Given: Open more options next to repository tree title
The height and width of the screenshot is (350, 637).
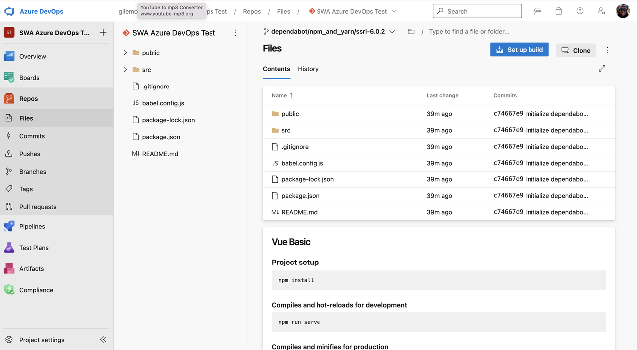Looking at the screenshot, I should point(236,33).
